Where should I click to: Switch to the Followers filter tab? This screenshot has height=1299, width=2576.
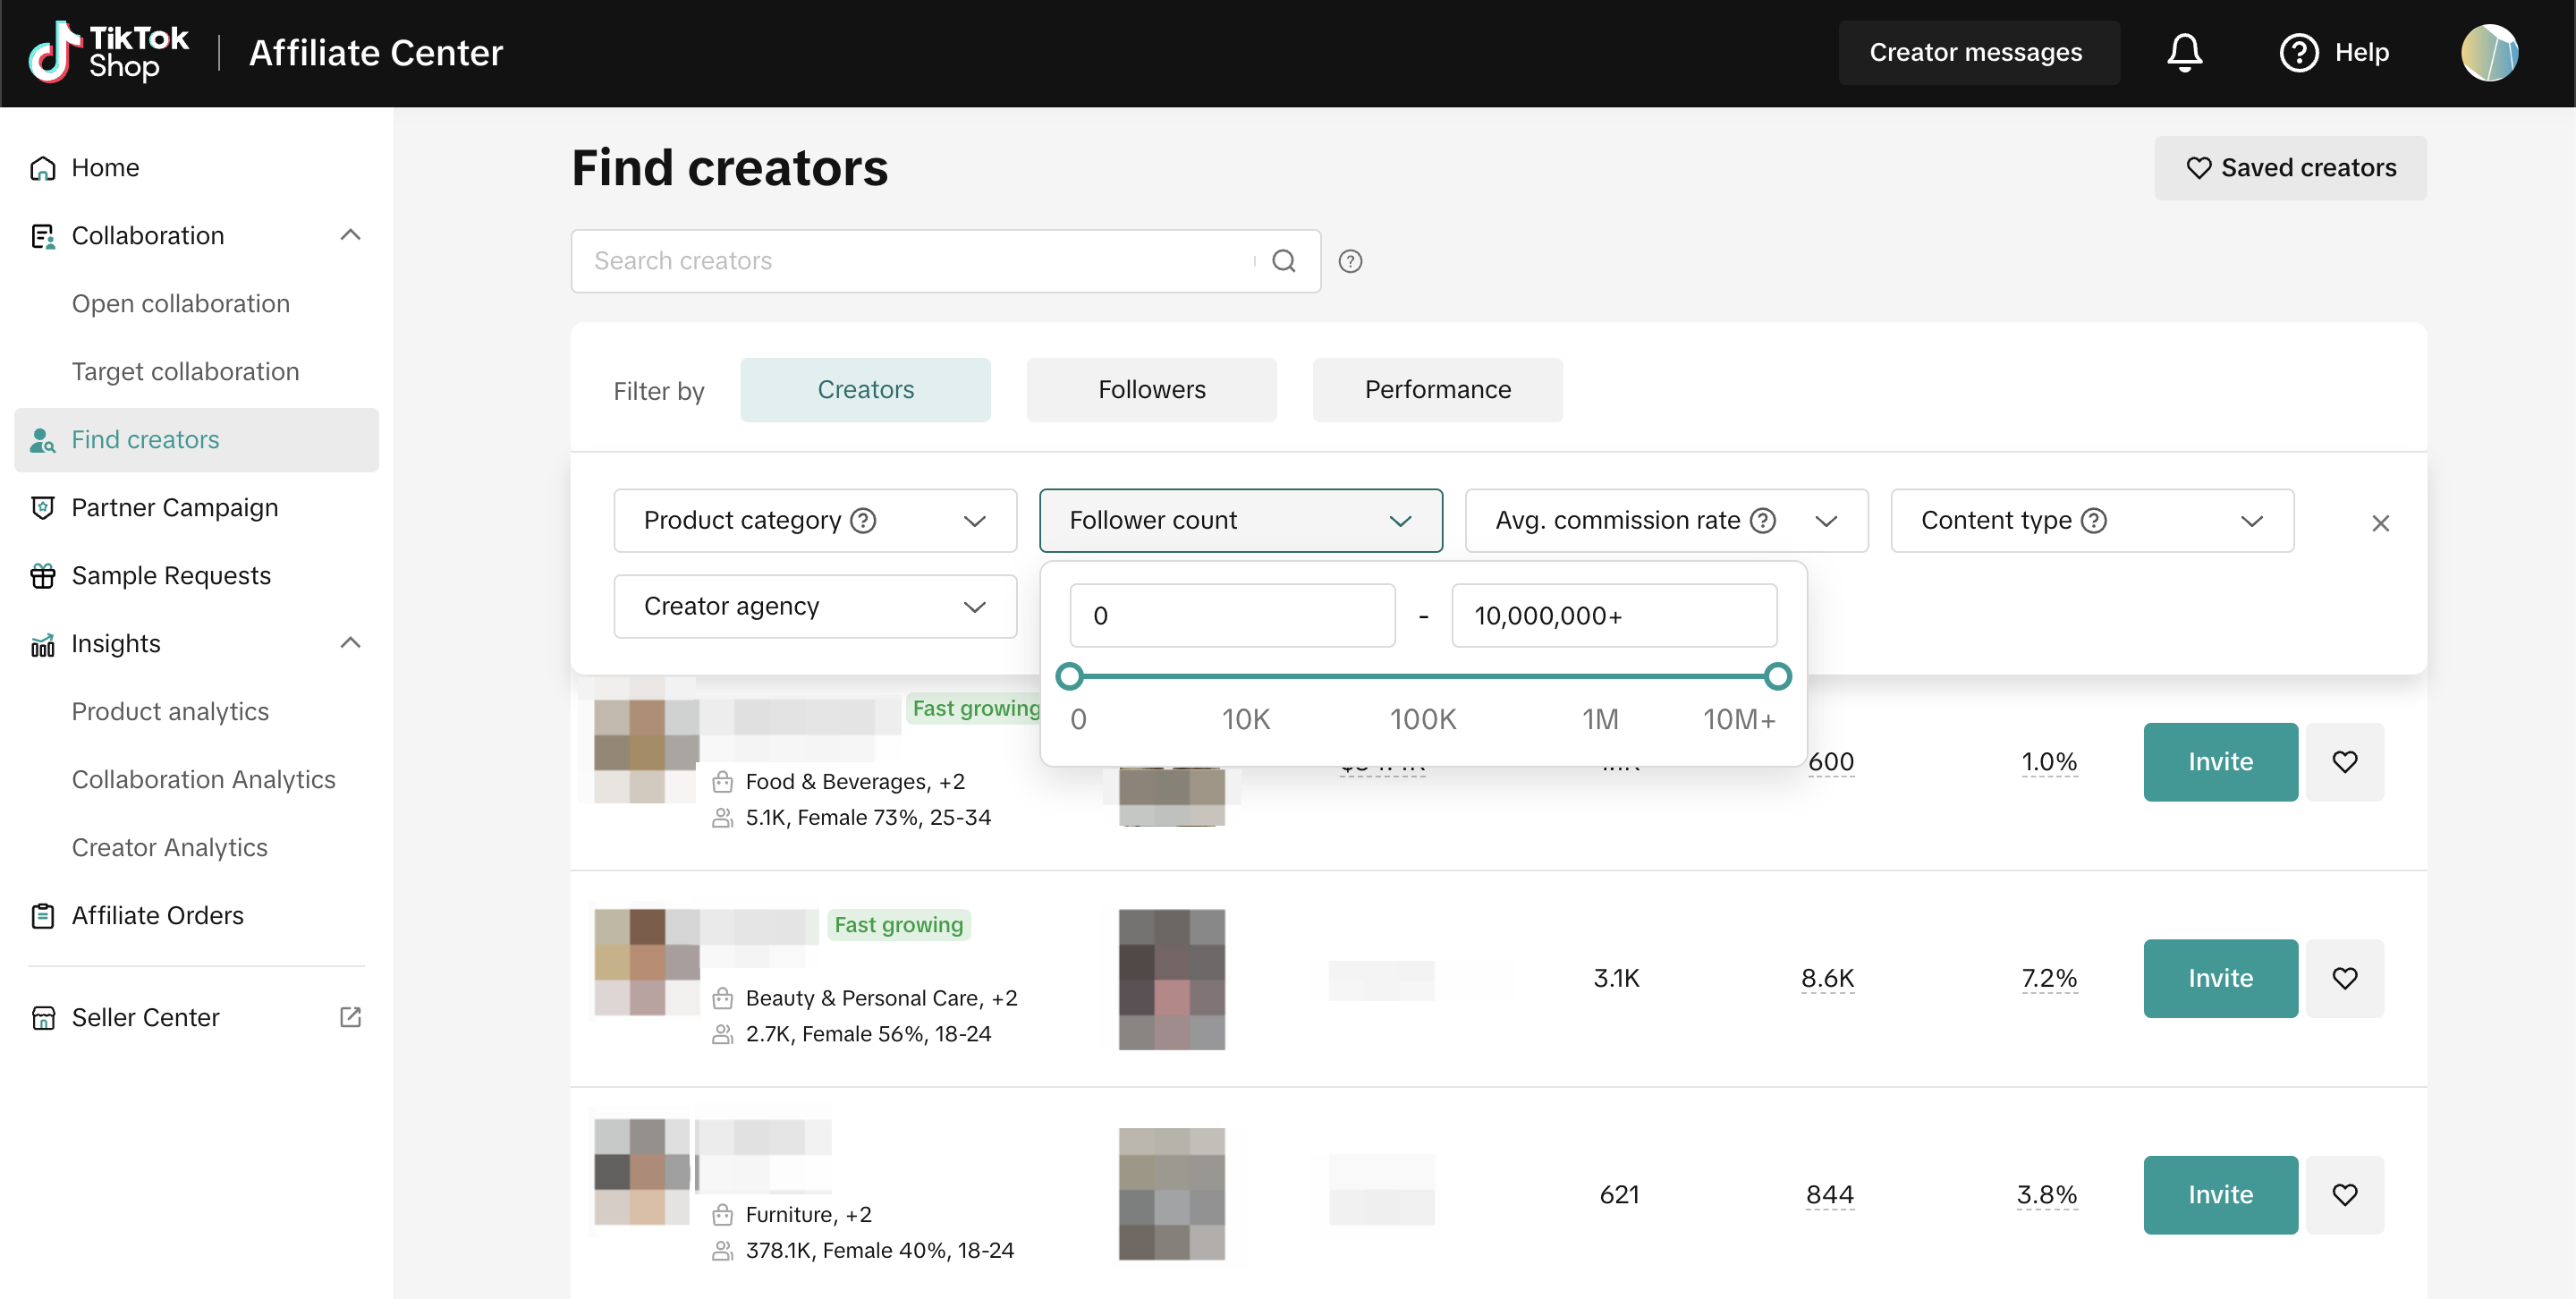(x=1151, y=390)
